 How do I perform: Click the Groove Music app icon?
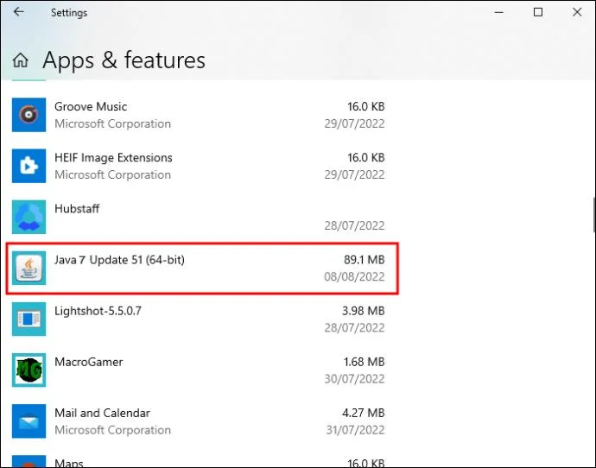click(x=29, y=115)
